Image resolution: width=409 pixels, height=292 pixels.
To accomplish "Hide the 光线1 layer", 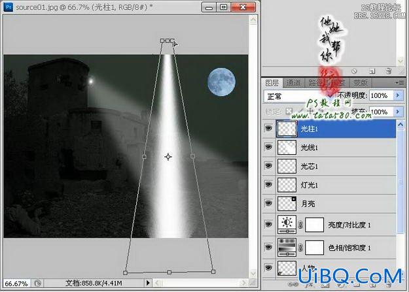I will 268,147.
